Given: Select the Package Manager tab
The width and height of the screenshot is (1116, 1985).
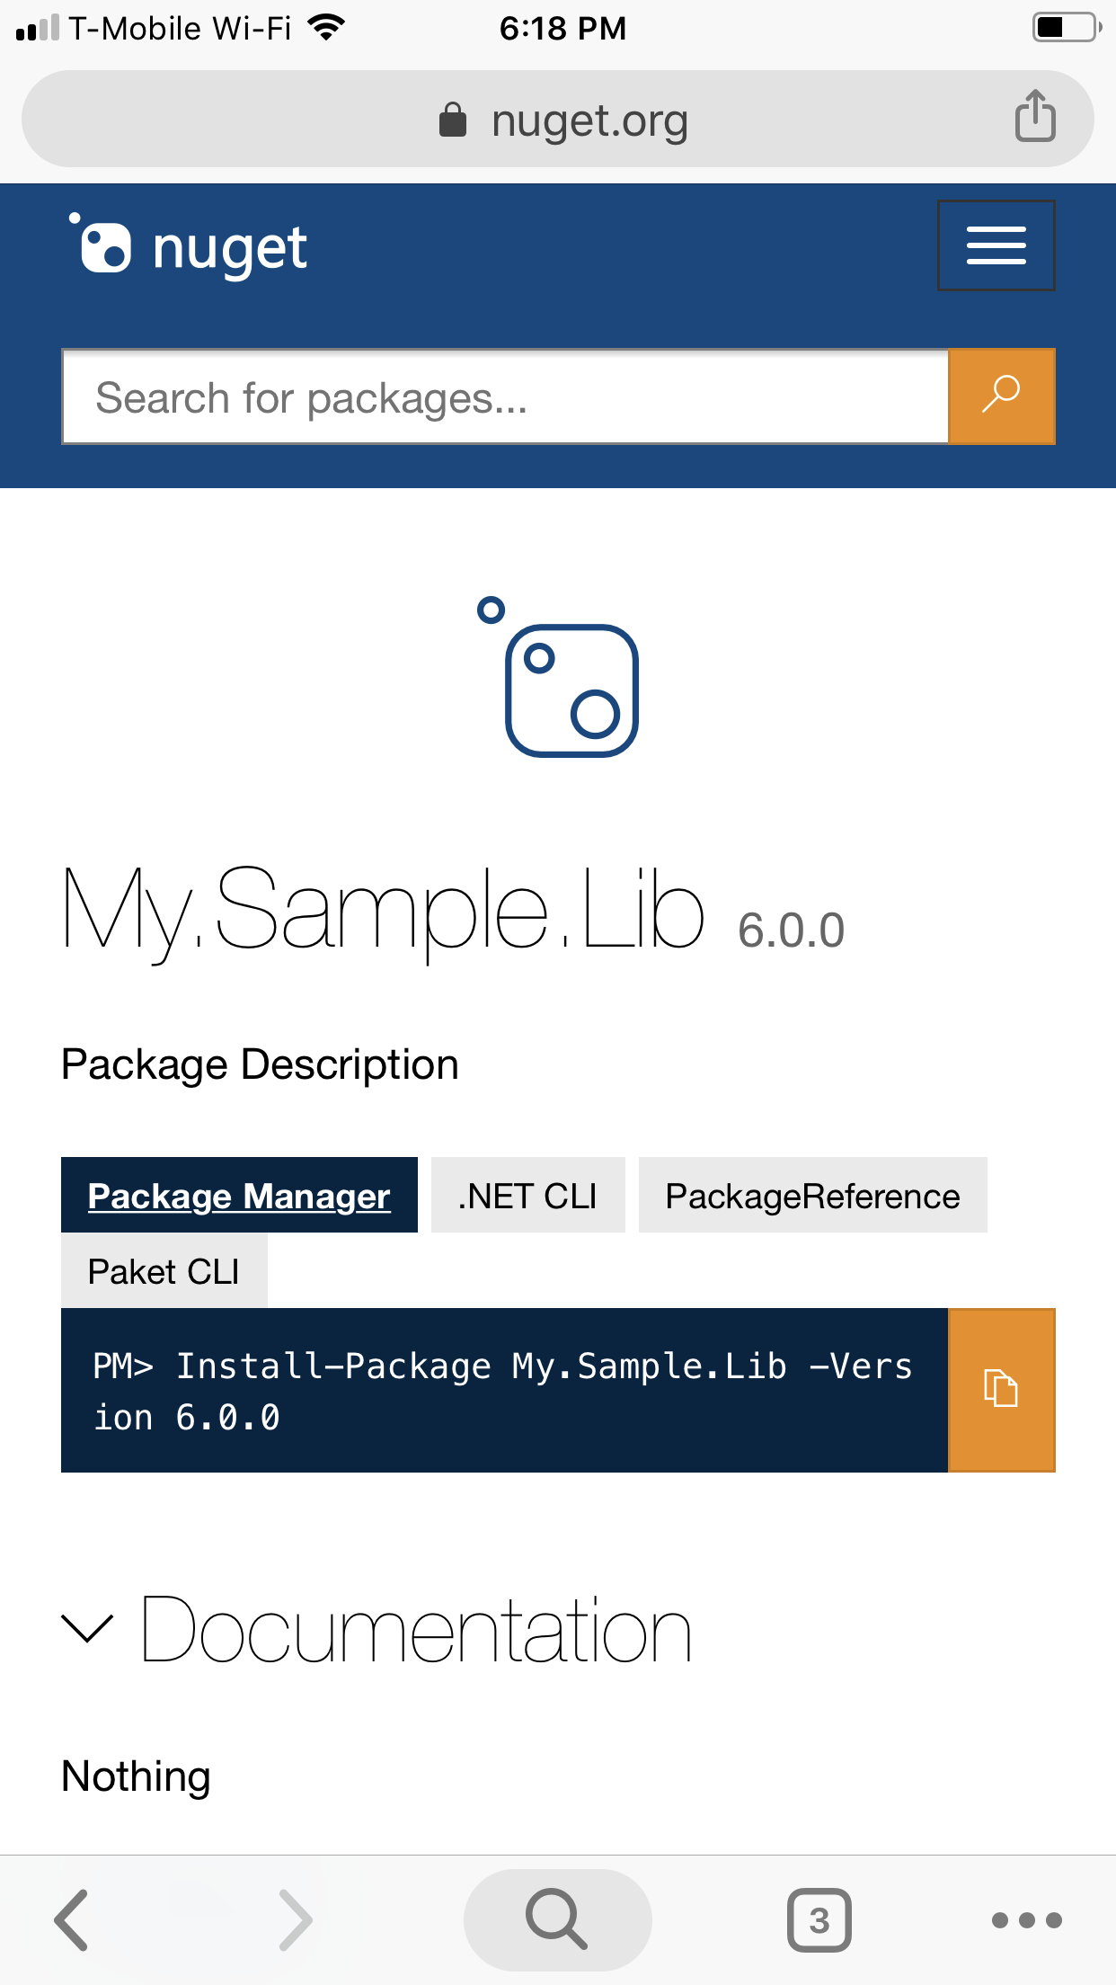Looking at the screenshot, I should (238, 1195).
